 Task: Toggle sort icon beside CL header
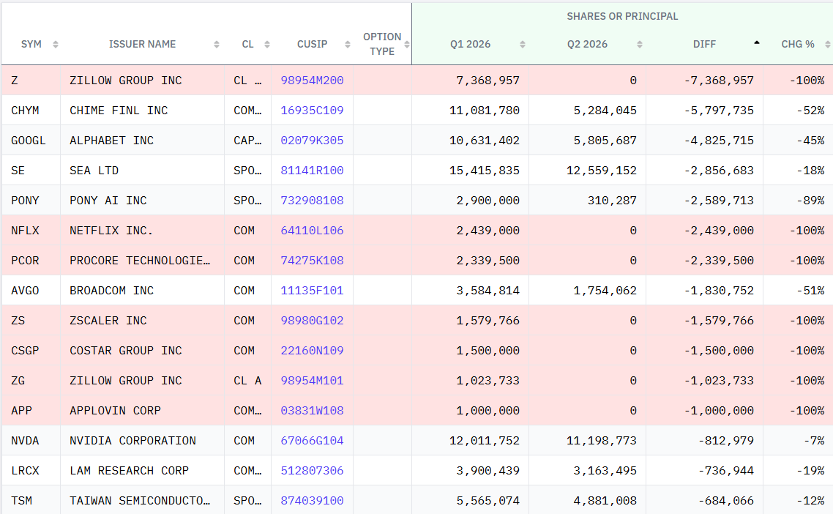[x=266, y=45]
